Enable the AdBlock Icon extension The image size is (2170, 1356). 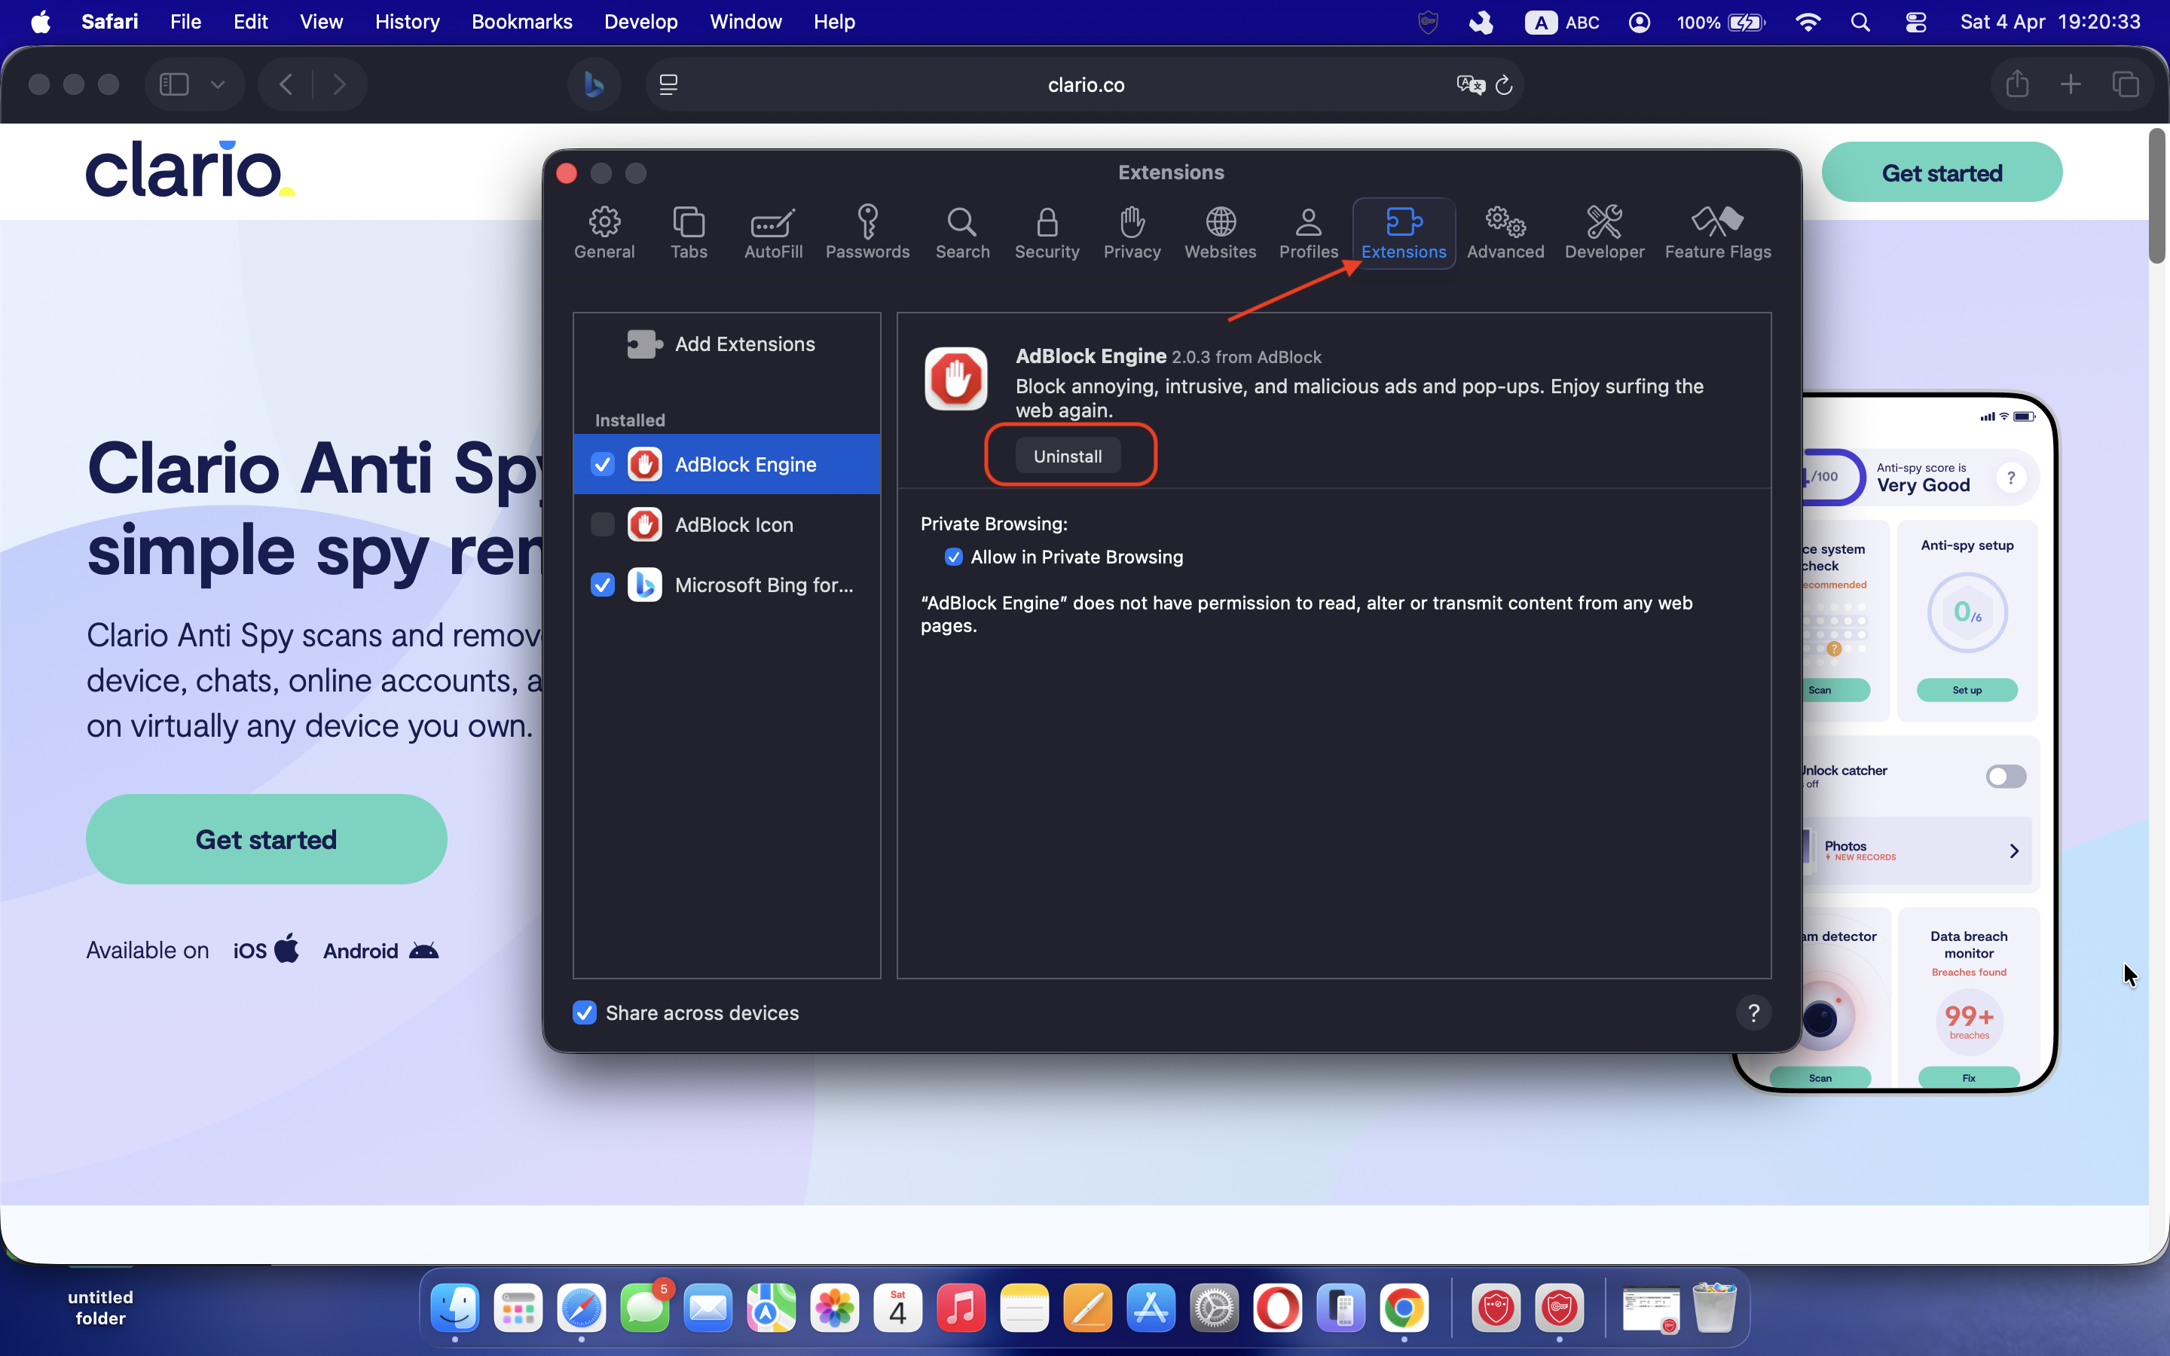coord(602,524)
